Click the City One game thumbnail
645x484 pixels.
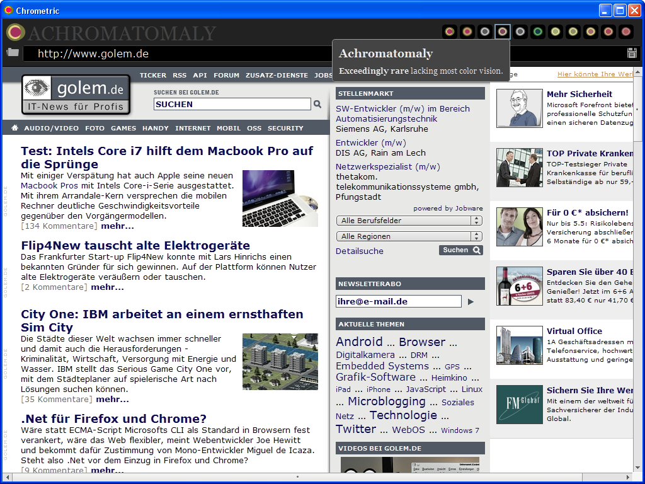tap(280, 362)
